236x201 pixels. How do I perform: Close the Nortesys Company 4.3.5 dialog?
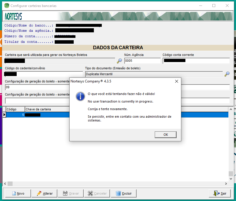[176, 81]
